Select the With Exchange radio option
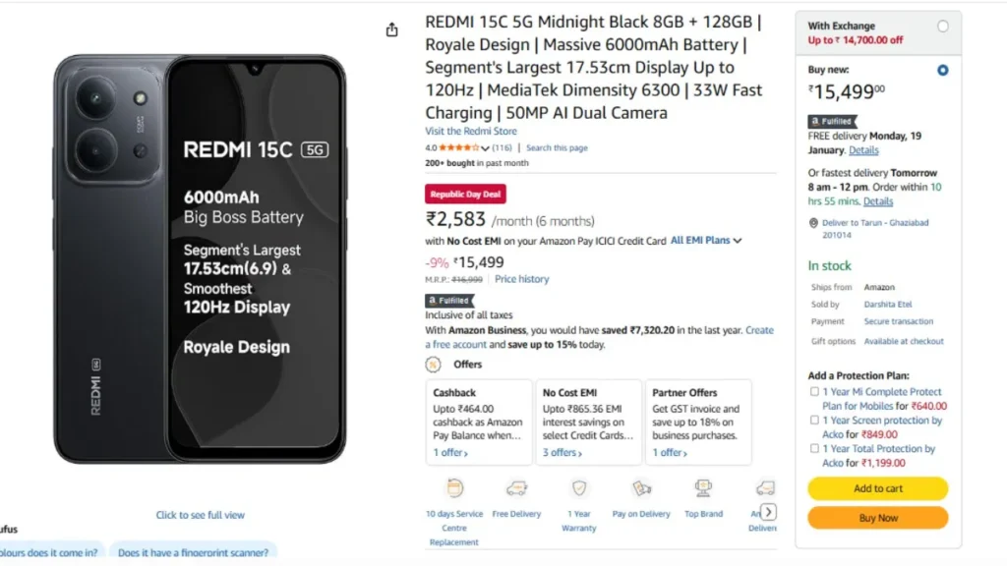Viewport: 1007px width, 566px height. 942,27
